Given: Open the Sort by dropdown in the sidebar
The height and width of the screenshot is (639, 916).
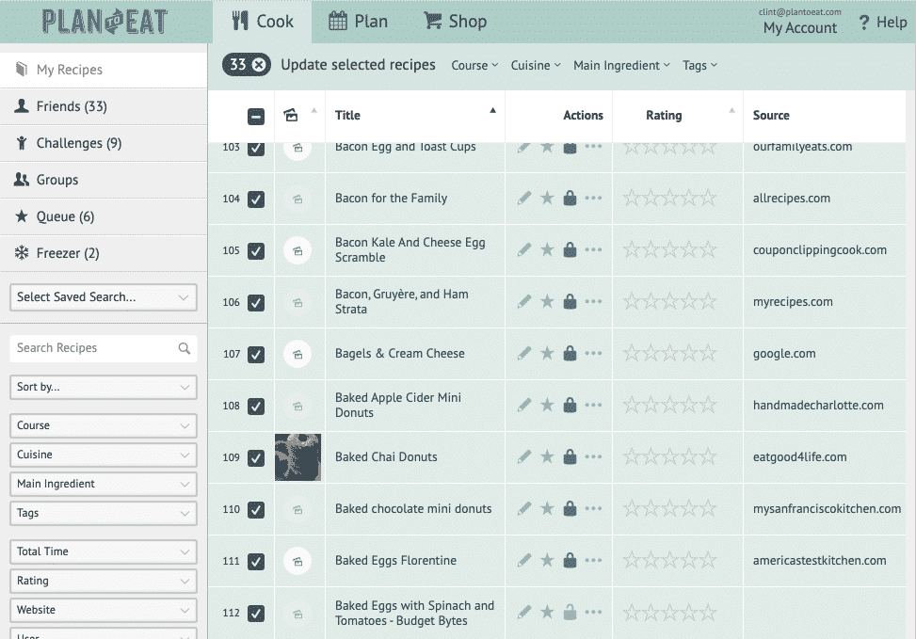Looking at the screenshot, I should pos(104,387).
